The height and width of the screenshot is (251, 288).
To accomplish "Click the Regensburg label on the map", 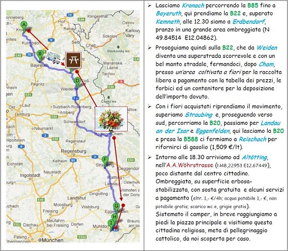I will click(x=74, y=151).
